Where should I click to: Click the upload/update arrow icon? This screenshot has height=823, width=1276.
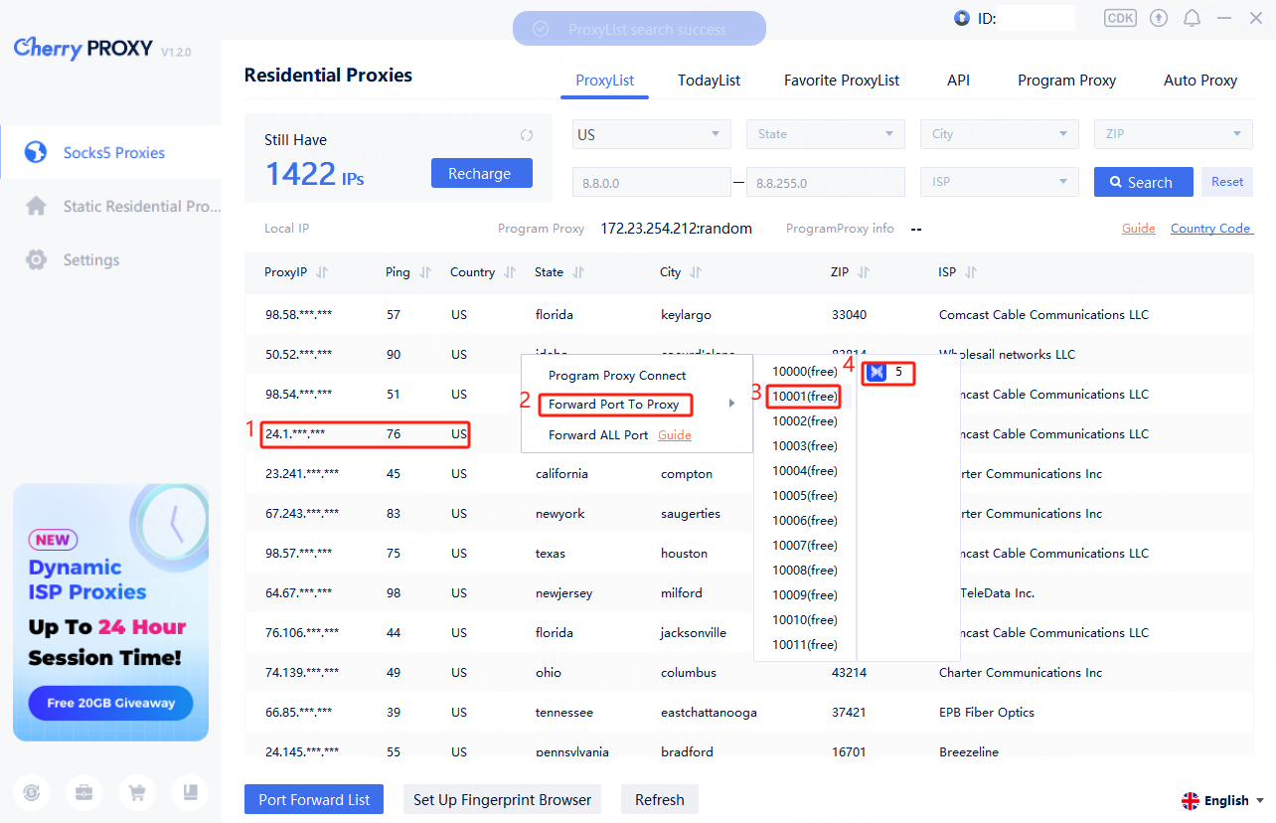tap(1159, 18)
